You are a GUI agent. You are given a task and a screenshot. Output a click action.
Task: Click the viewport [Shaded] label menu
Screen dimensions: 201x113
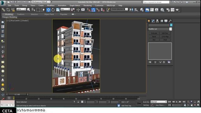pos(25,21)
